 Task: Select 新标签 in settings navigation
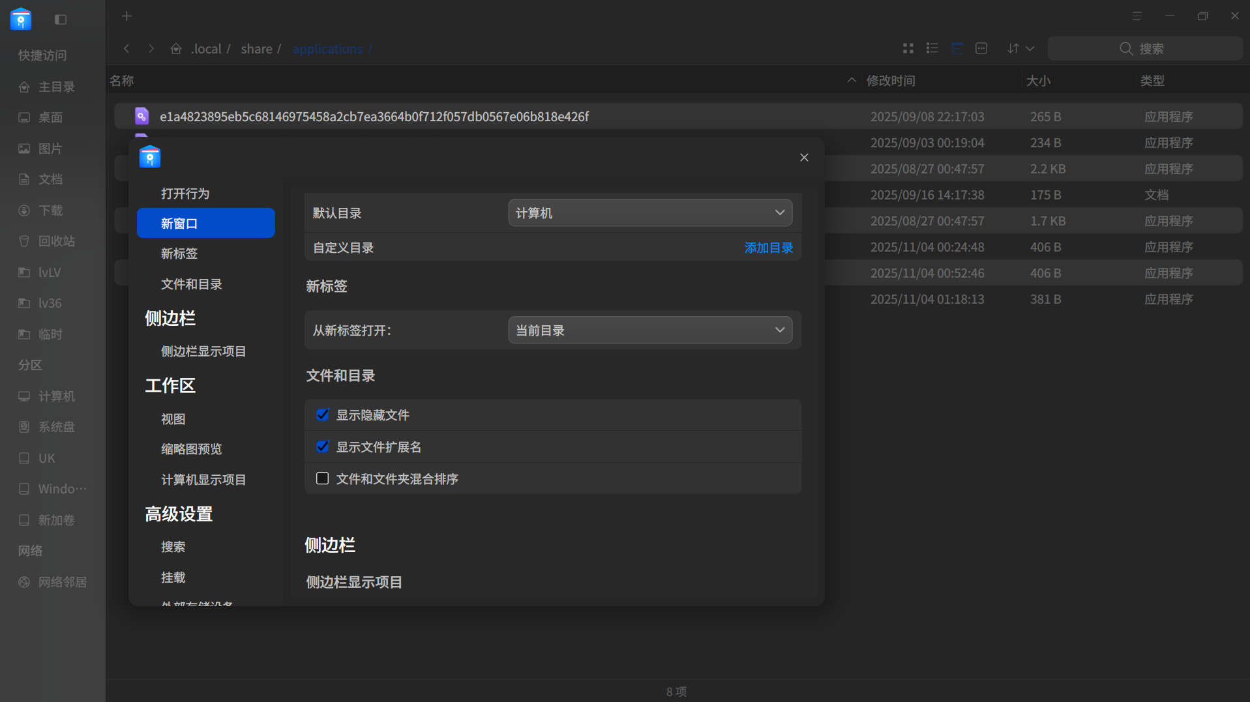coord(179,254)
